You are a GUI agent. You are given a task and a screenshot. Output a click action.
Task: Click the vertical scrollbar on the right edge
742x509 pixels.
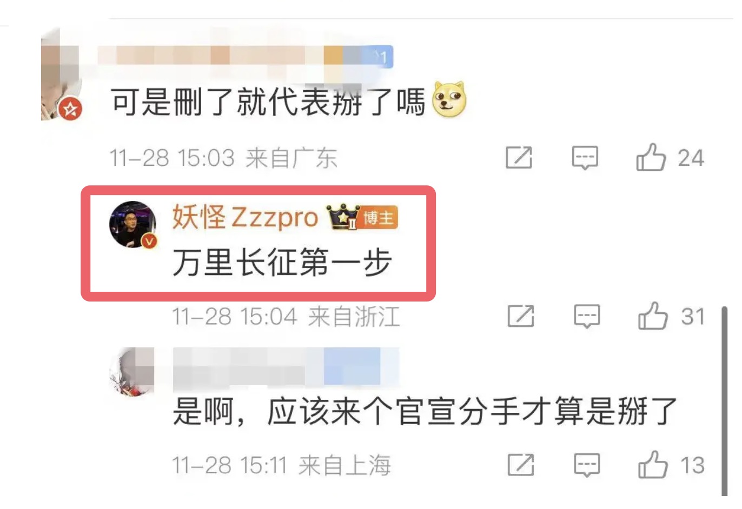coord(725,401)
